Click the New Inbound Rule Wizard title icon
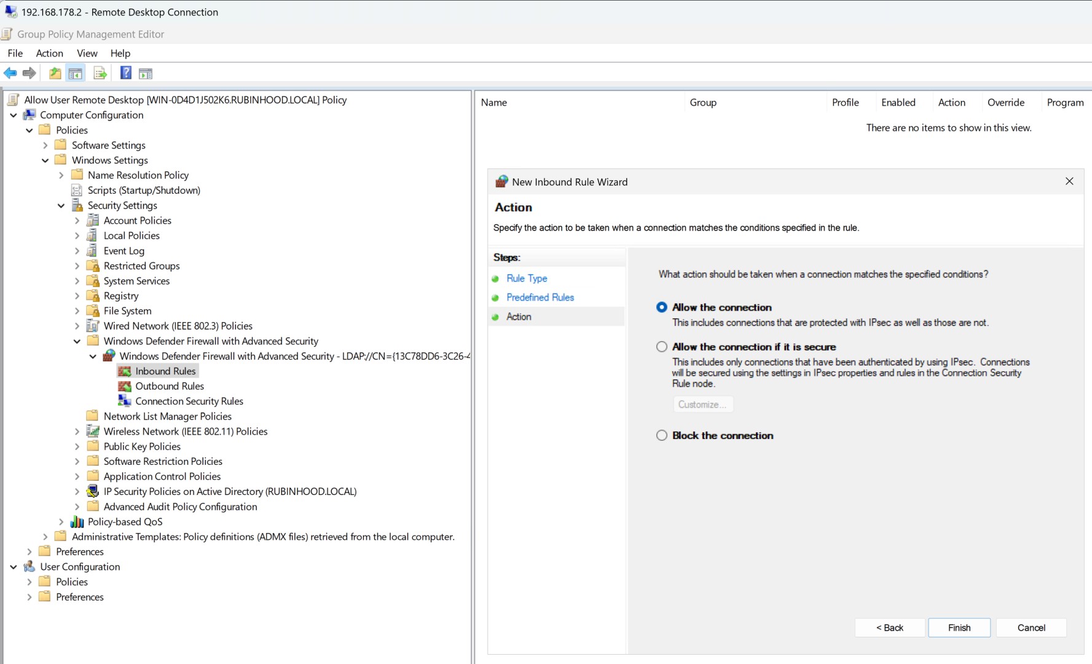Viewport: 1092px width, 664px height. pyautogui.click(x=502, y=181)
